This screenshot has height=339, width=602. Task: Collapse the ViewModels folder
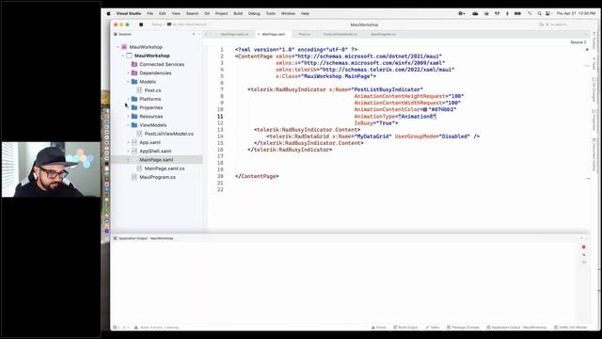tap(128, 125)
